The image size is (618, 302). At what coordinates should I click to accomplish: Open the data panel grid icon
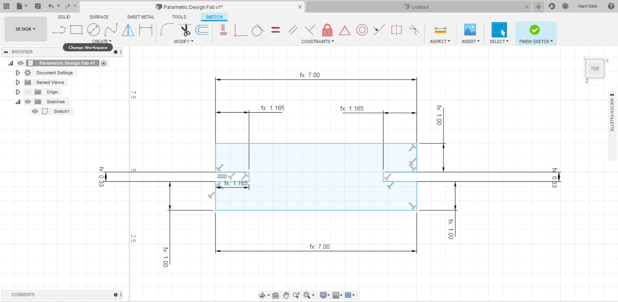point(6,6)
